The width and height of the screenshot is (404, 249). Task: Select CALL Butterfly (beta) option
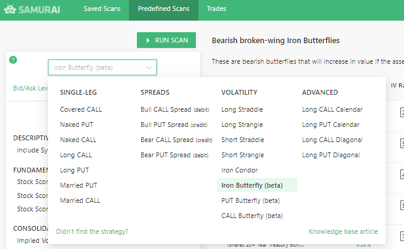tap(252, 216)
